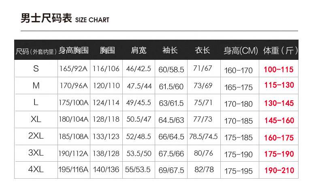Select the 55/53.5 shoulder width cell
The image size is (320, 190).
138,170
